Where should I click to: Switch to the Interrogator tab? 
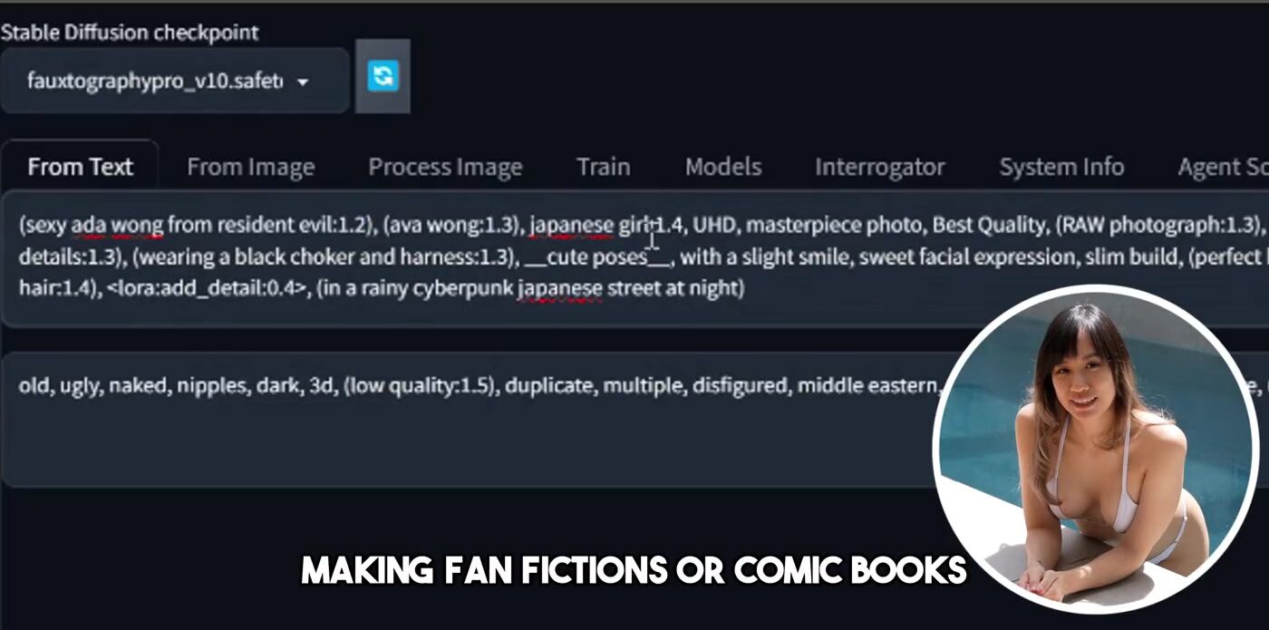(879, 168)
